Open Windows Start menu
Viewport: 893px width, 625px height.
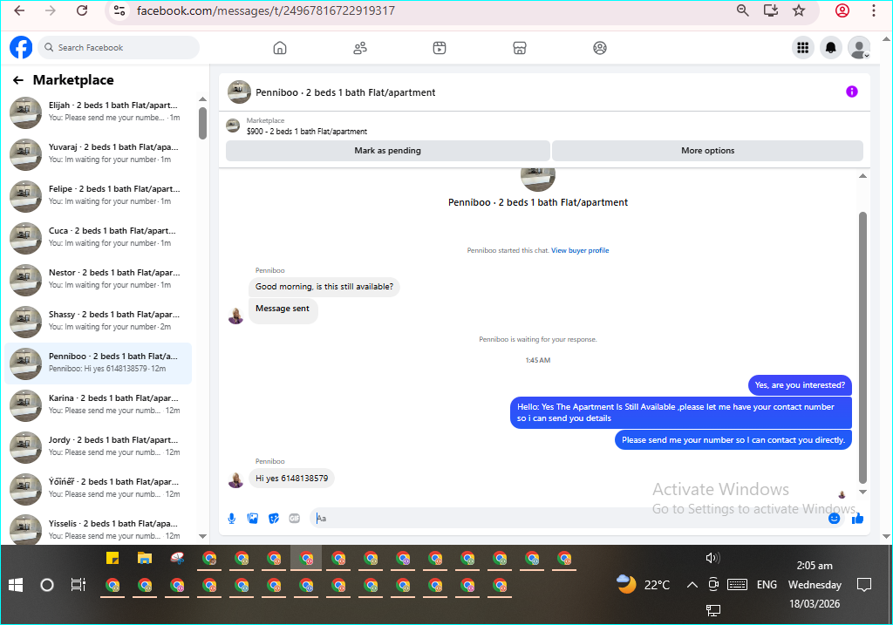16,585
